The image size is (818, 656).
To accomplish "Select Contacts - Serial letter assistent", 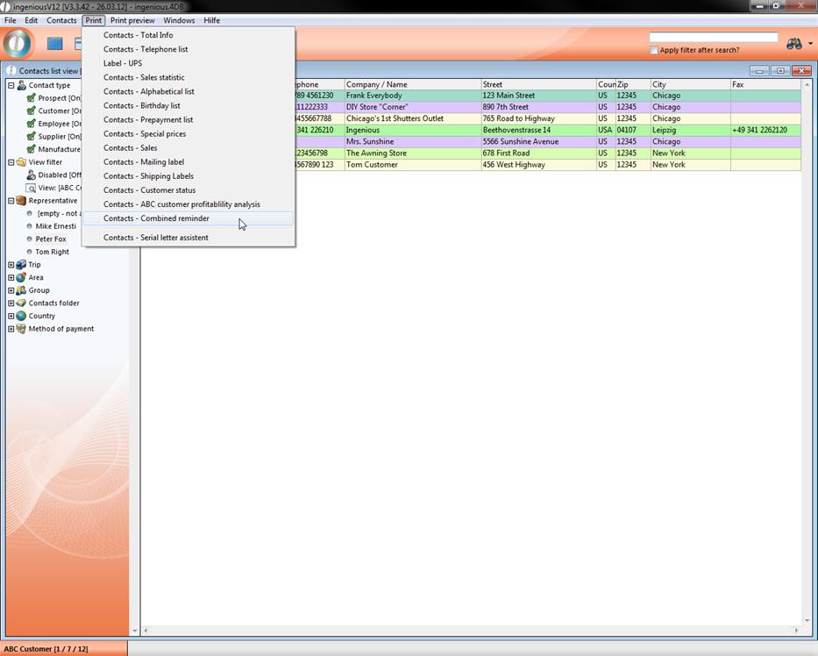I will pyautogui.click(x=156, y=238).
